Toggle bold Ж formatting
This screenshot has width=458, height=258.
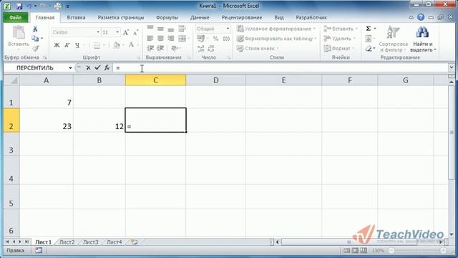coord(57,45)
